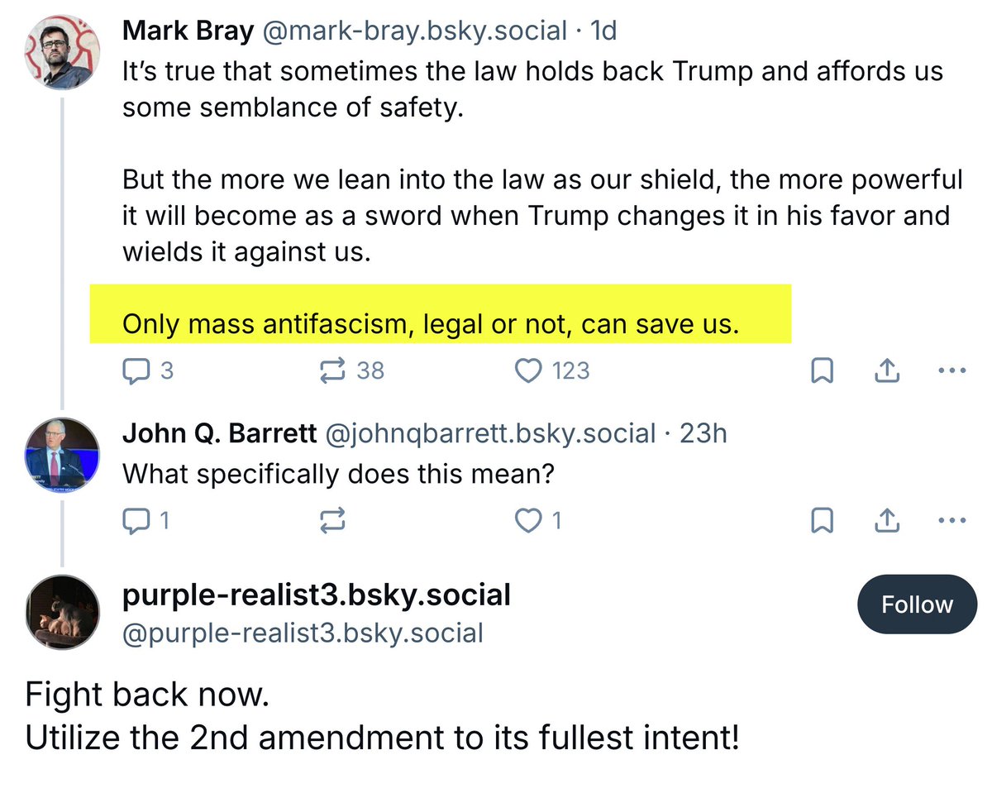Share Mark Bray's post

coord(886,372)
